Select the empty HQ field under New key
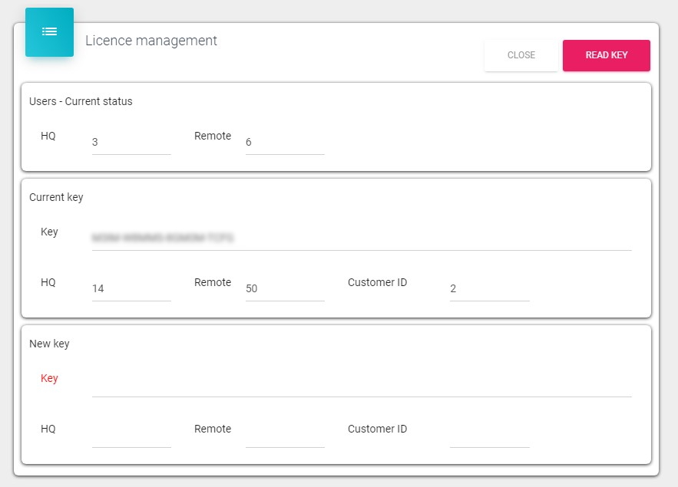Viewport: 678px width, 487px height. pos(131,436)
